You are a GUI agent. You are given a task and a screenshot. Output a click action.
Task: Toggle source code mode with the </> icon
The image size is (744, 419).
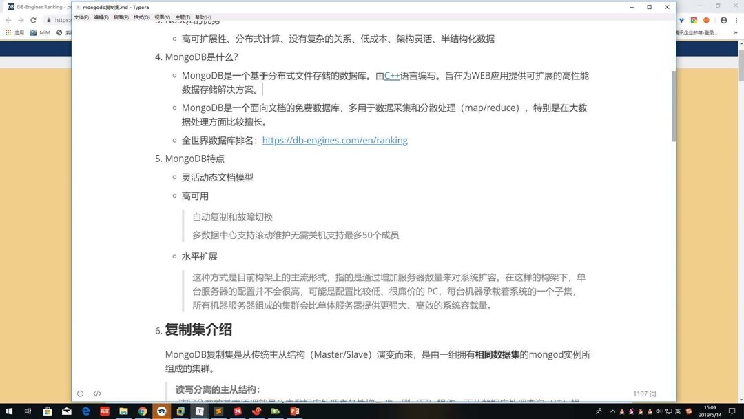coord(96,393)
